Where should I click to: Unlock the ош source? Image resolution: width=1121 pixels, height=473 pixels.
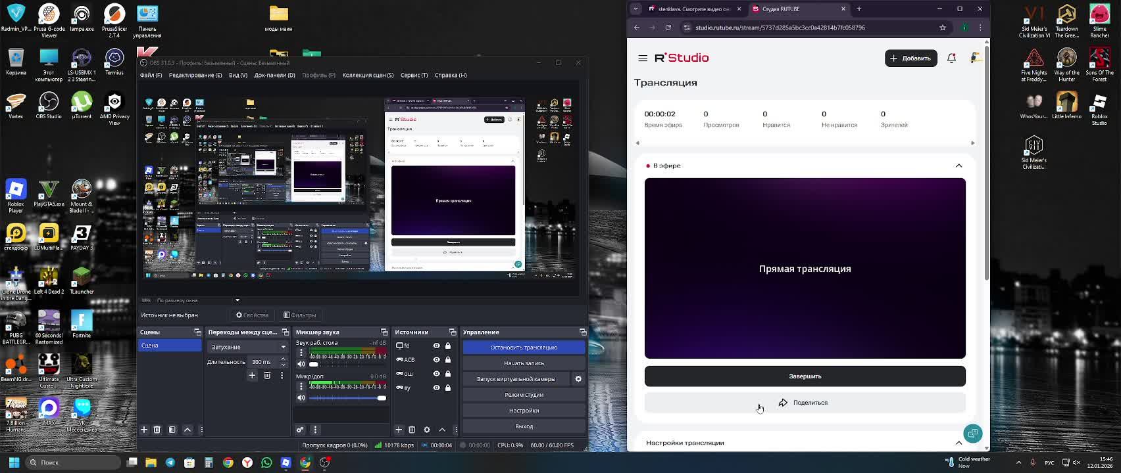[x=448, y=374]
